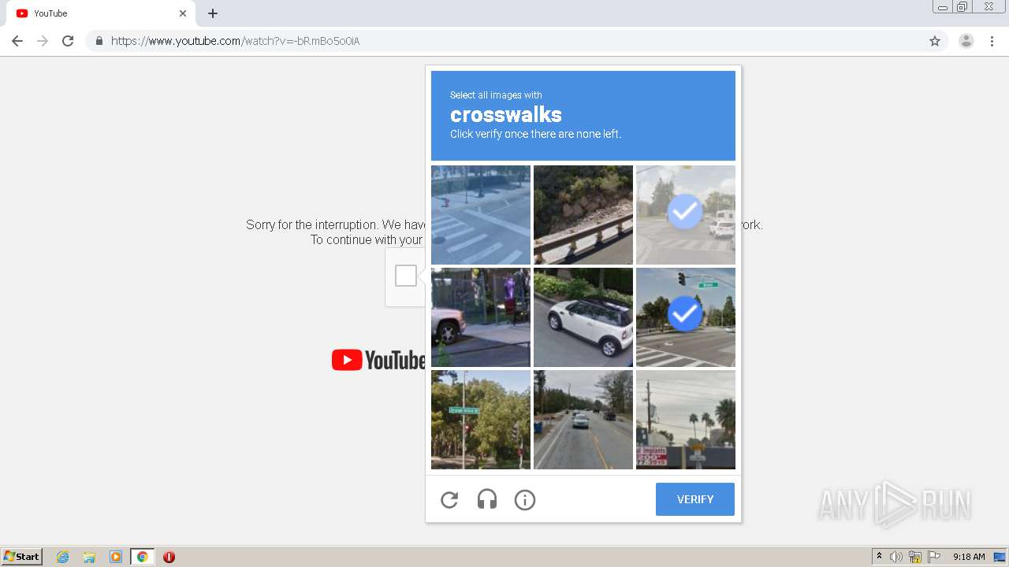Show hidden system tray icons

[879, 557]
